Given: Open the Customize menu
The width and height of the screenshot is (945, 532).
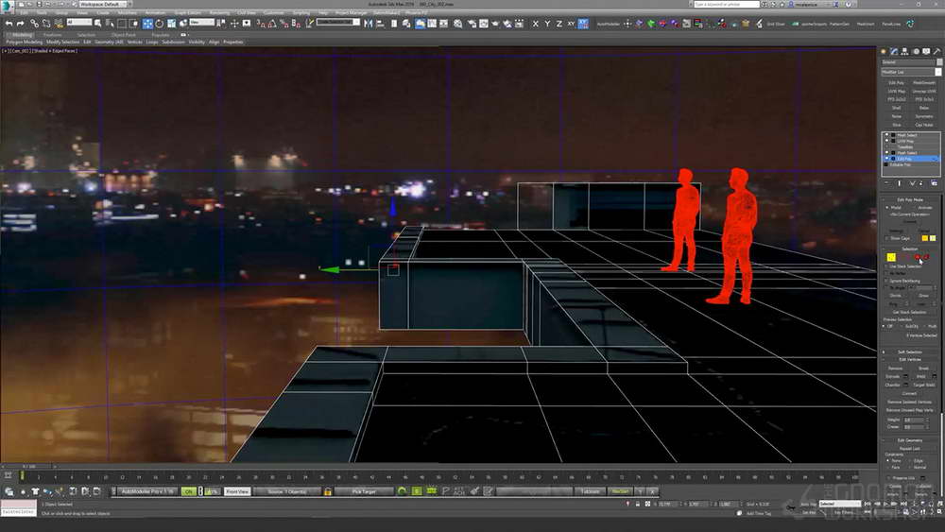Looking at the screenshot, I should tap(273, 12).
